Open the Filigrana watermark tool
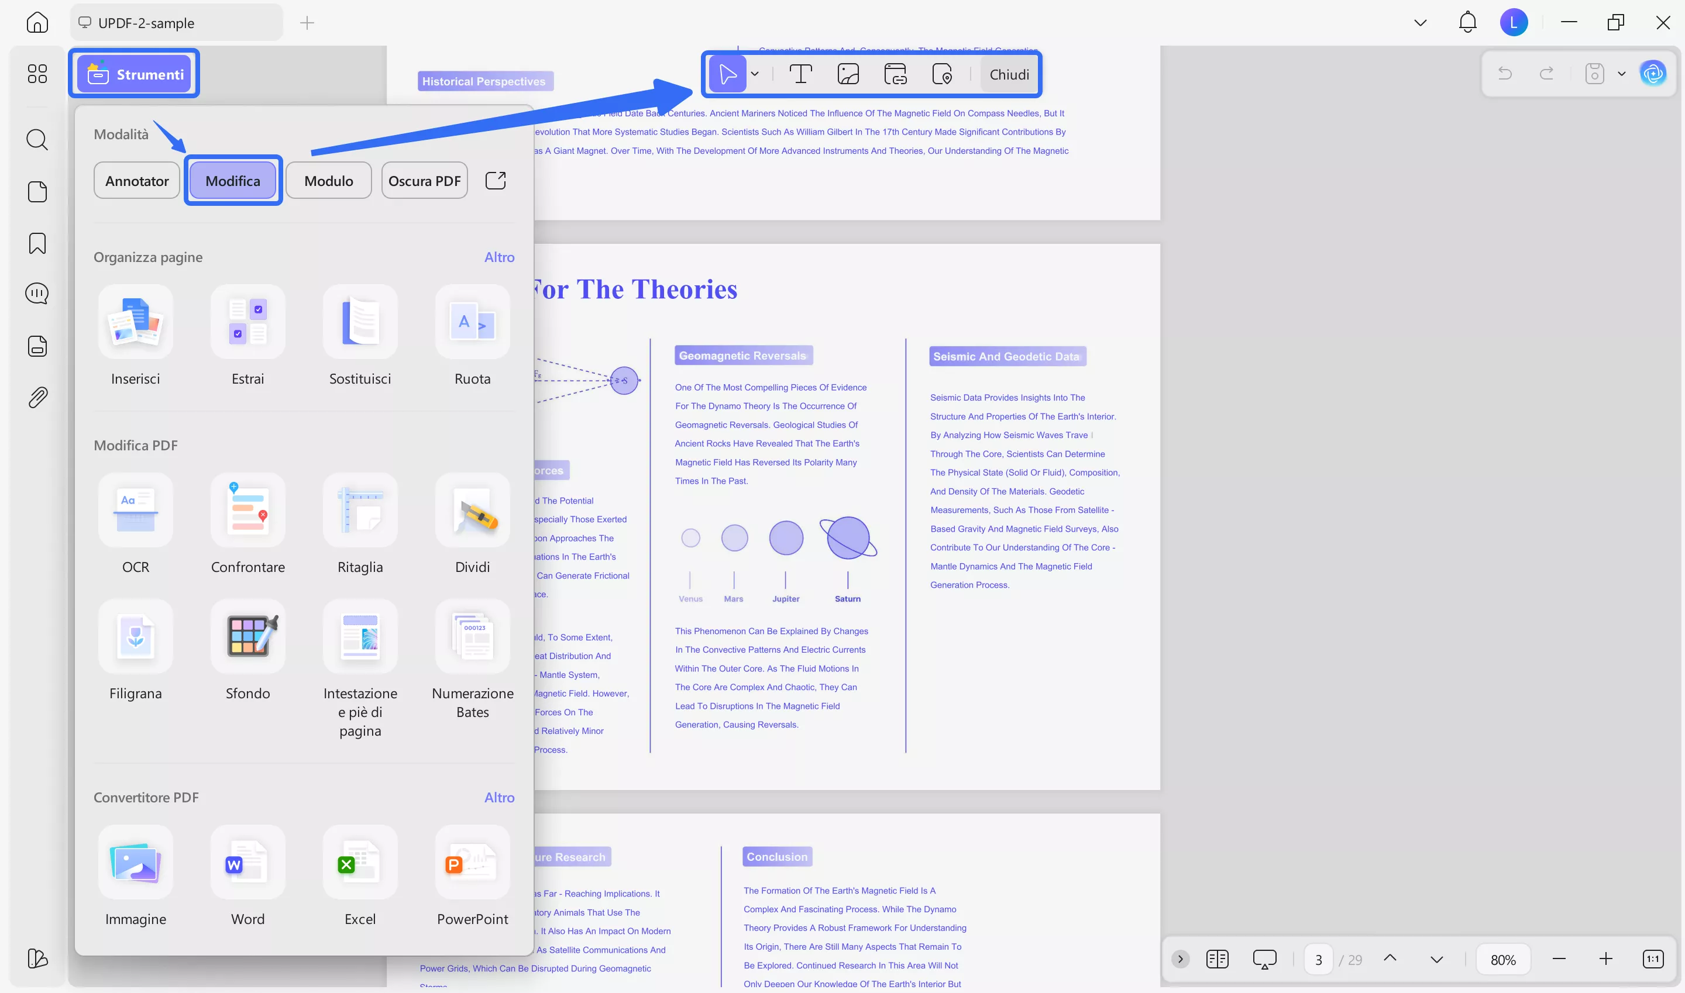The height and width of the screenshot is (993, 1685). 135,649
